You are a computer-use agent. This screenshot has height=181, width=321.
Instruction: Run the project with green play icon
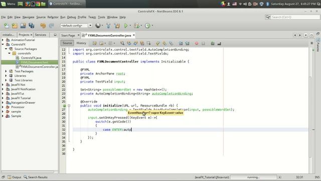click(x=126, y=26)
